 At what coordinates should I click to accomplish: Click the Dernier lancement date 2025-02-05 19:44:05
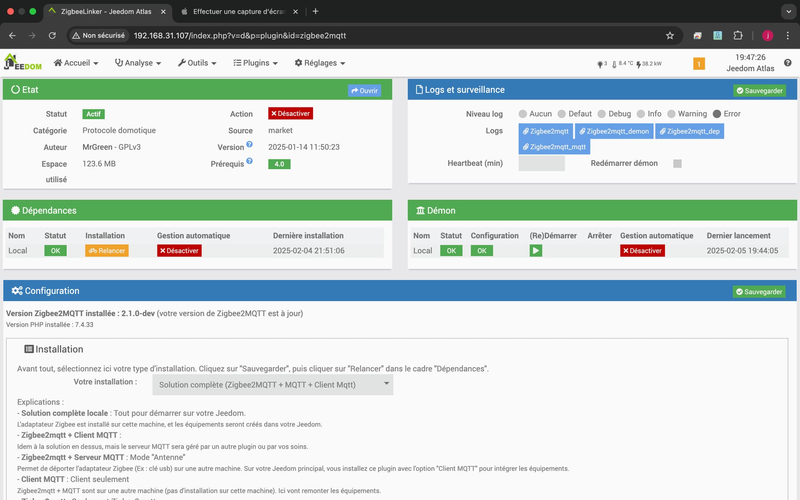pyautogui.click(x=742, y=250)
